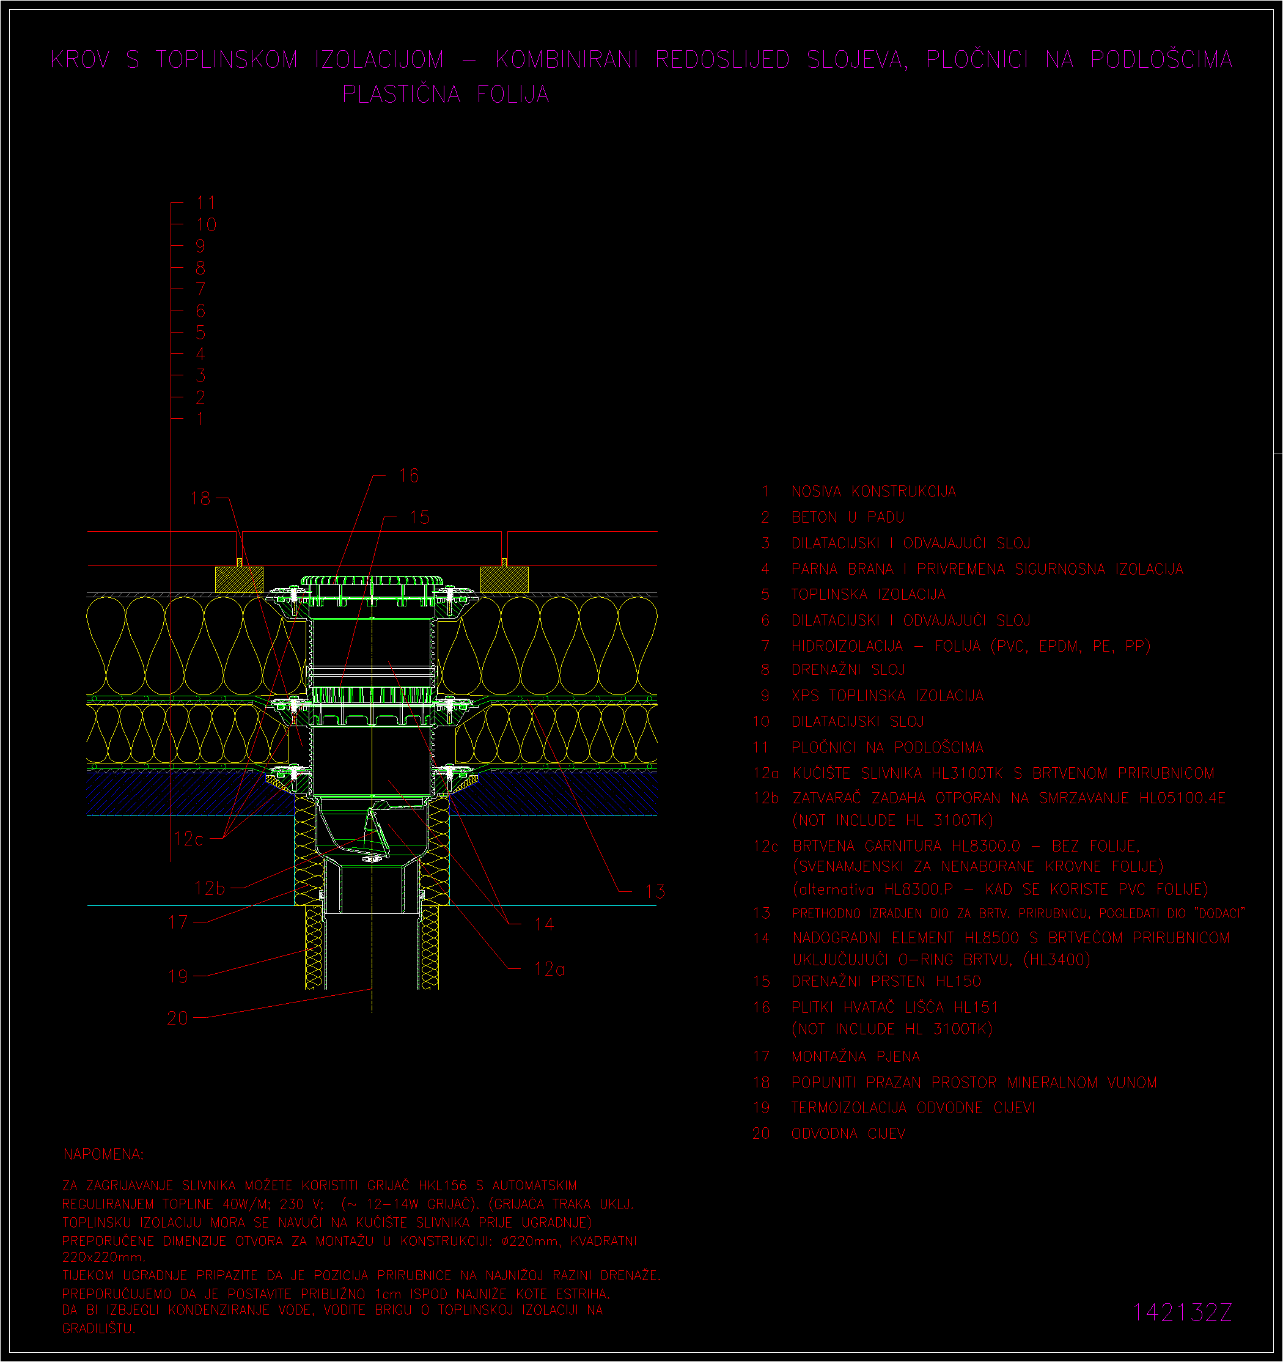Select legend entry "BETON U PADU"
The image size is (1283, 1362).
pos(848,517)
